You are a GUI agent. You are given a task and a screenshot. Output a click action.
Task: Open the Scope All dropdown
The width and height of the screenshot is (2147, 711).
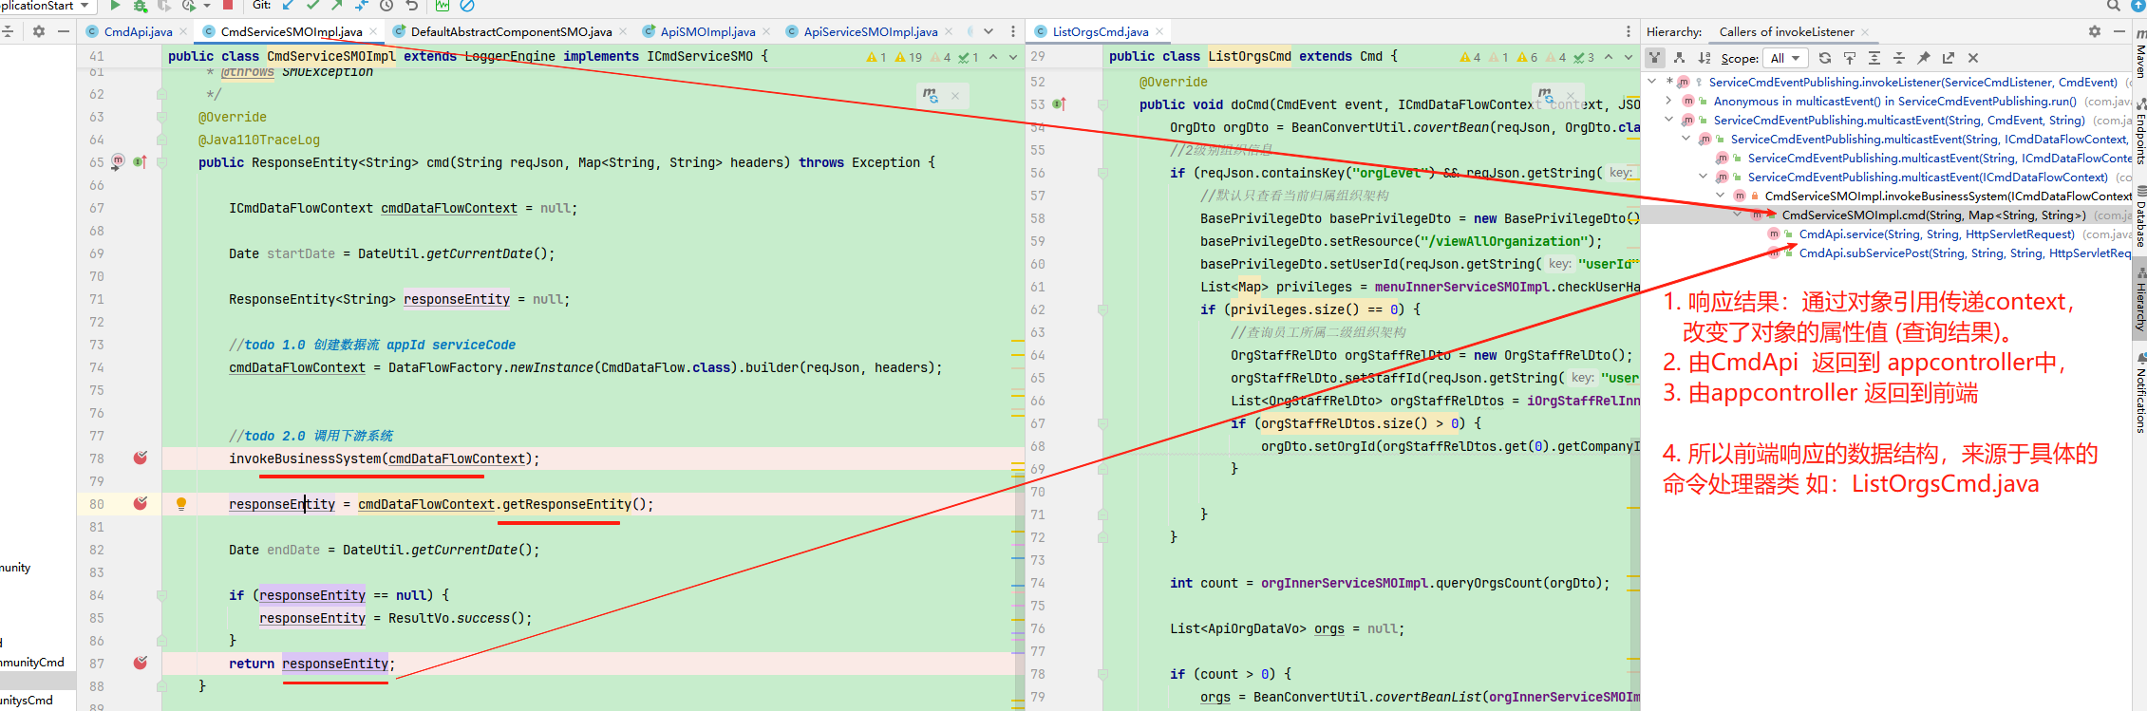click(1785, 58)
